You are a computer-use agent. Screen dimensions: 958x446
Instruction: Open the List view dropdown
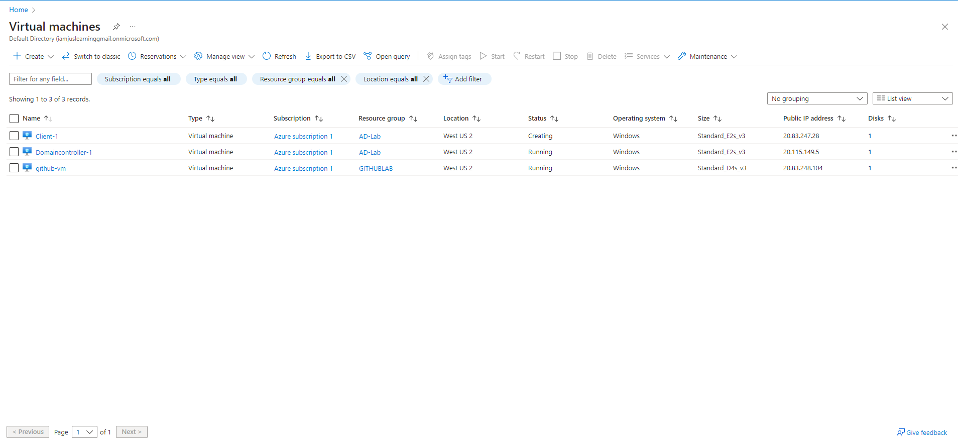pyautogui.click(x=913, y=98)
